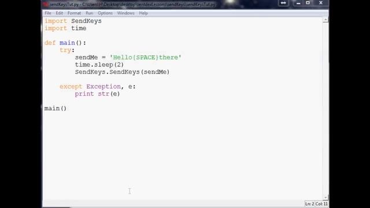
Task: Click the 'try:' keyword
Action: [67, 50]
